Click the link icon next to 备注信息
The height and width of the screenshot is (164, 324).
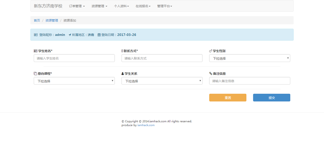point(211,74)
